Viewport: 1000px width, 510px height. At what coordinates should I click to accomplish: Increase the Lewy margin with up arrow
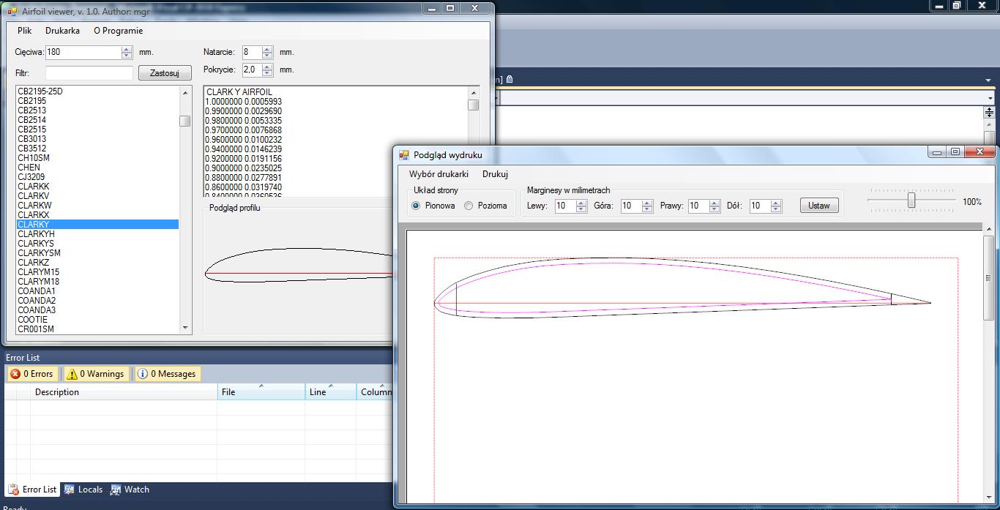tap(581, 203)
